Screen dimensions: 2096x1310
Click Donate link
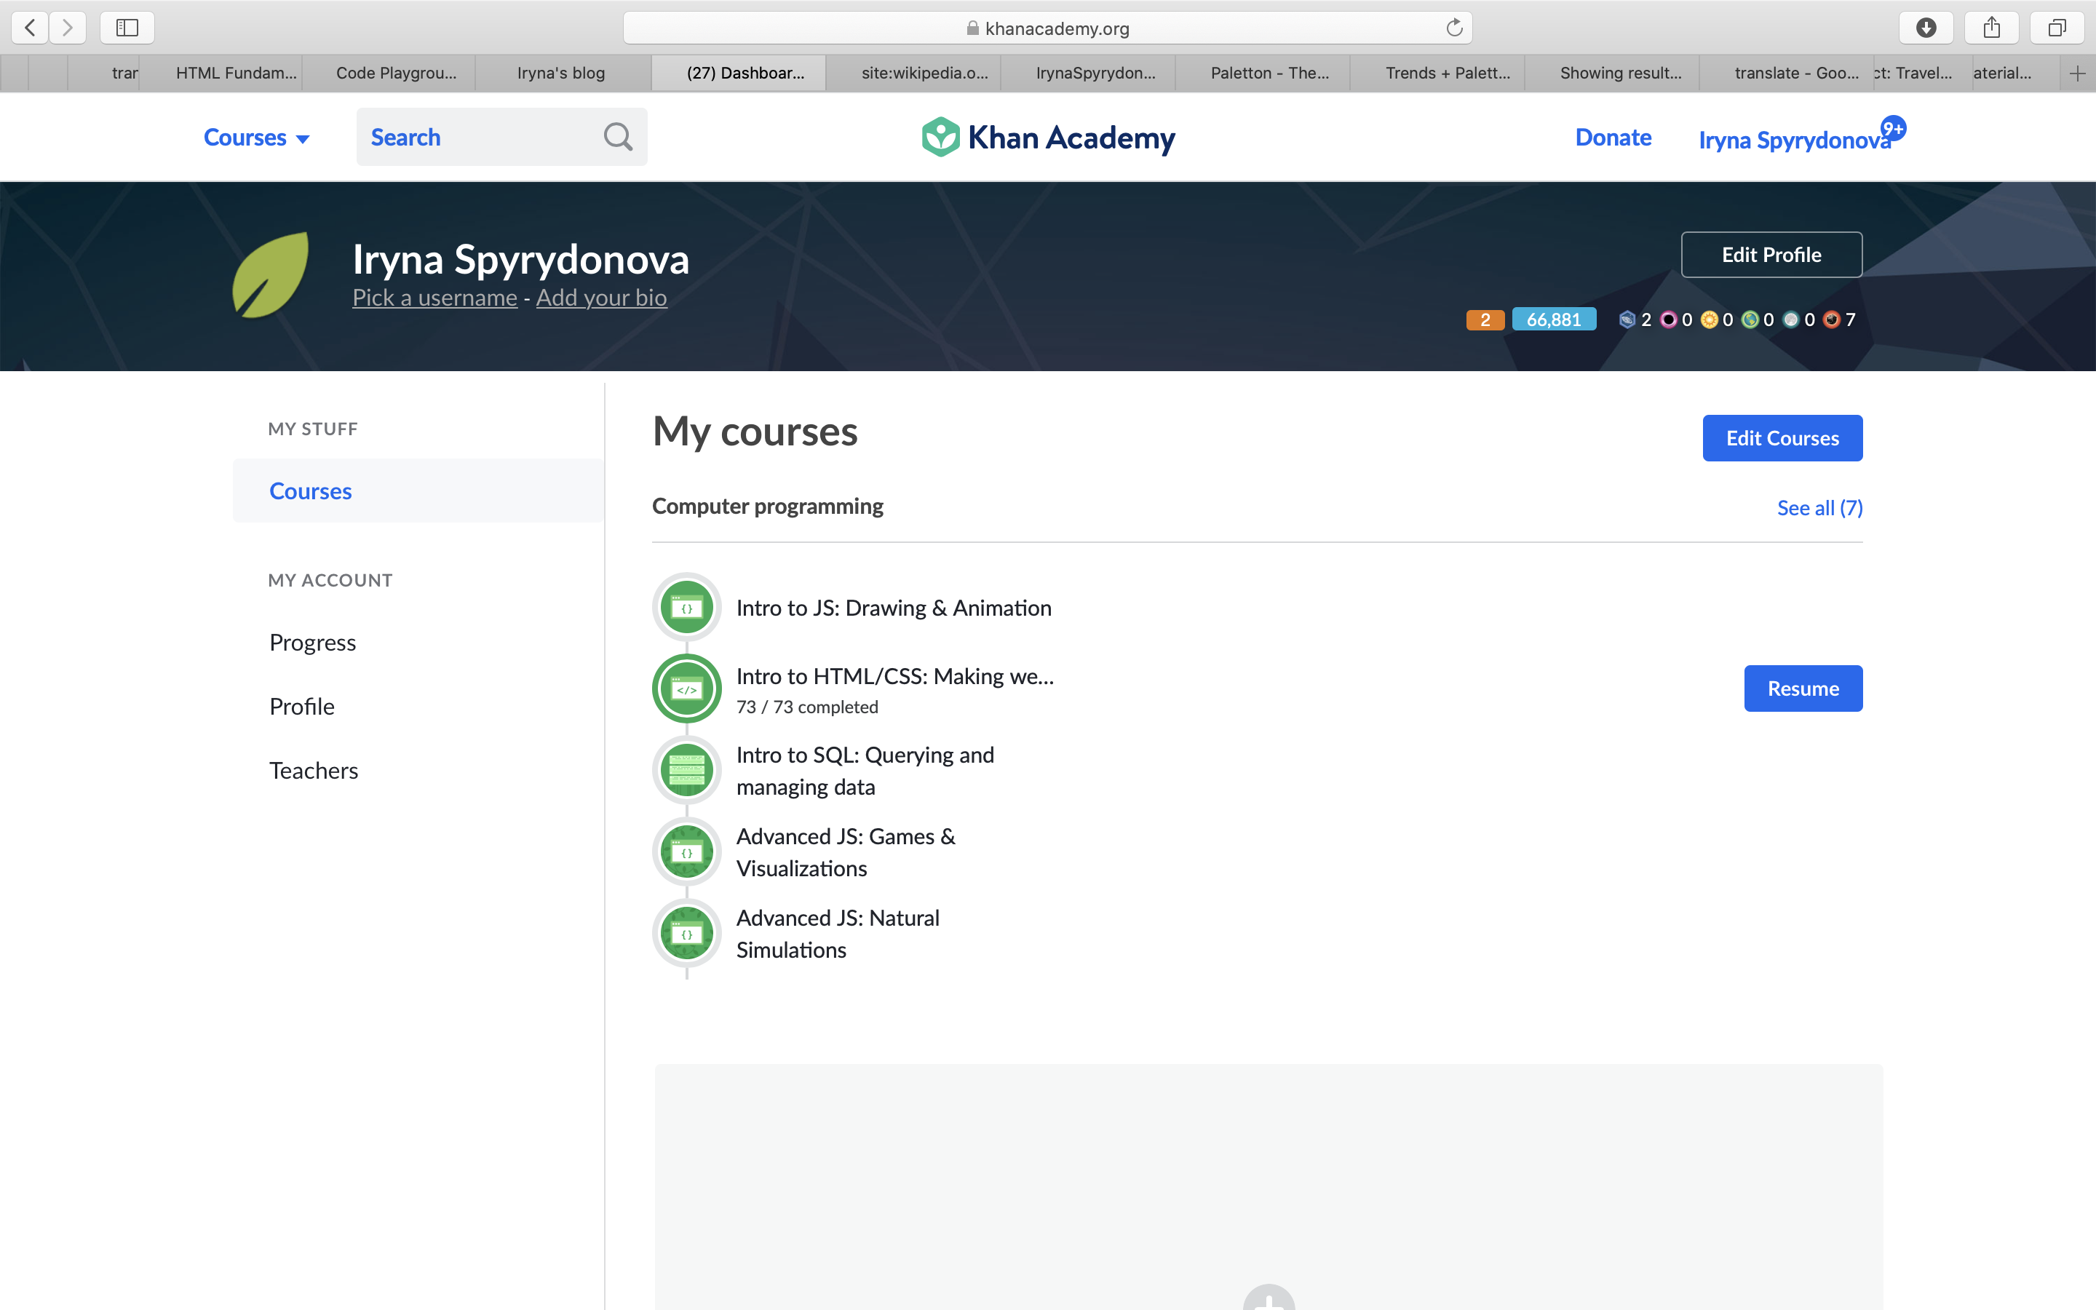1613,137
